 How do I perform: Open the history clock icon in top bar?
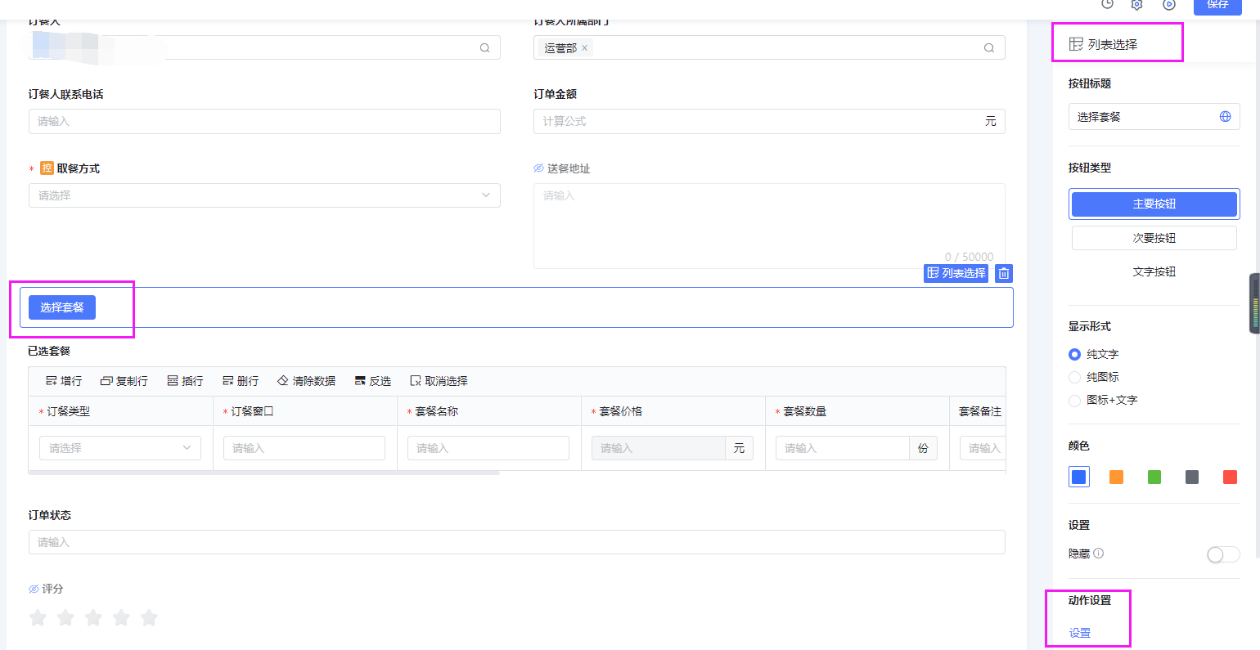pos(1107,4)
